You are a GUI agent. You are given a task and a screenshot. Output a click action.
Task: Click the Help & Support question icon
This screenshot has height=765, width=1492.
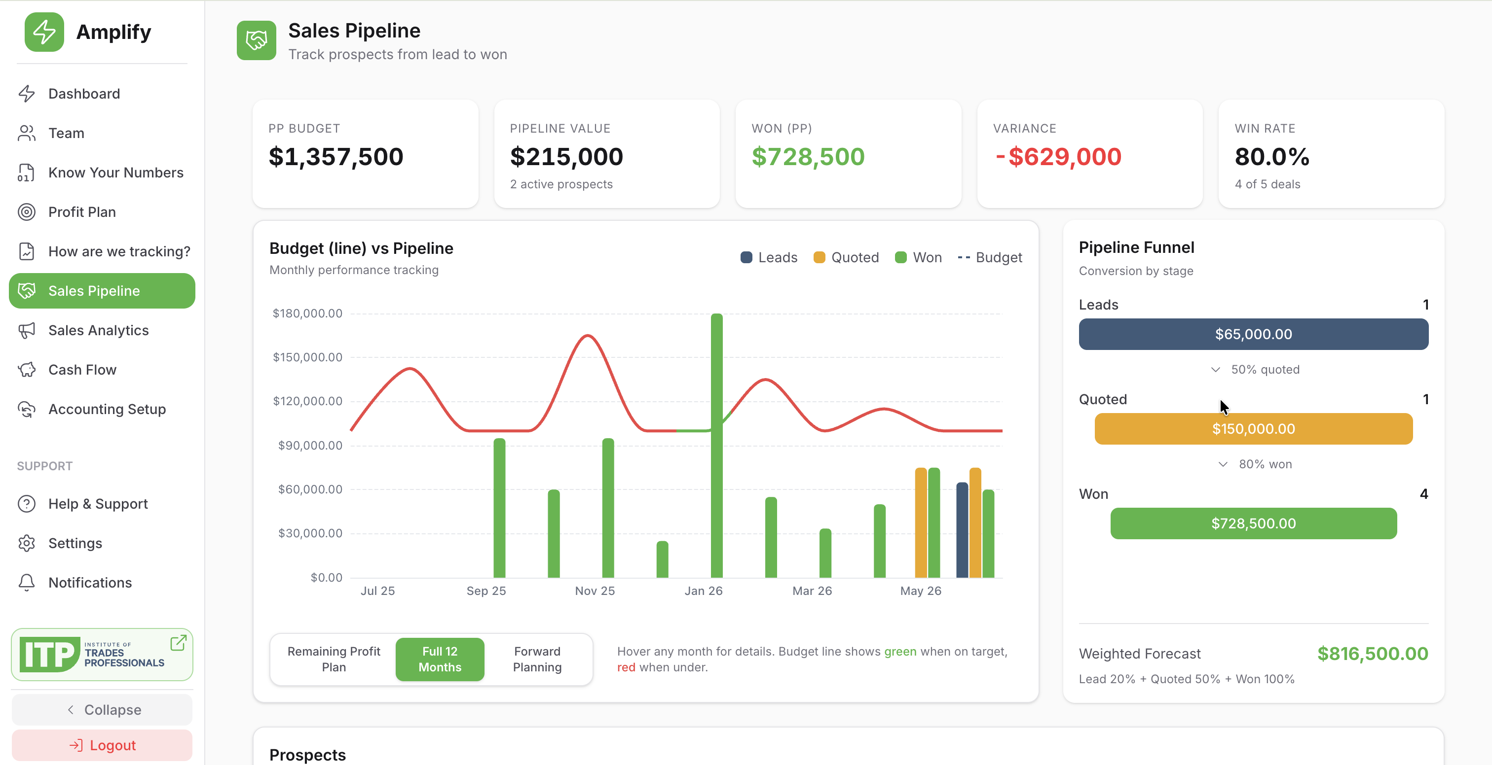(x=27, y=504)
